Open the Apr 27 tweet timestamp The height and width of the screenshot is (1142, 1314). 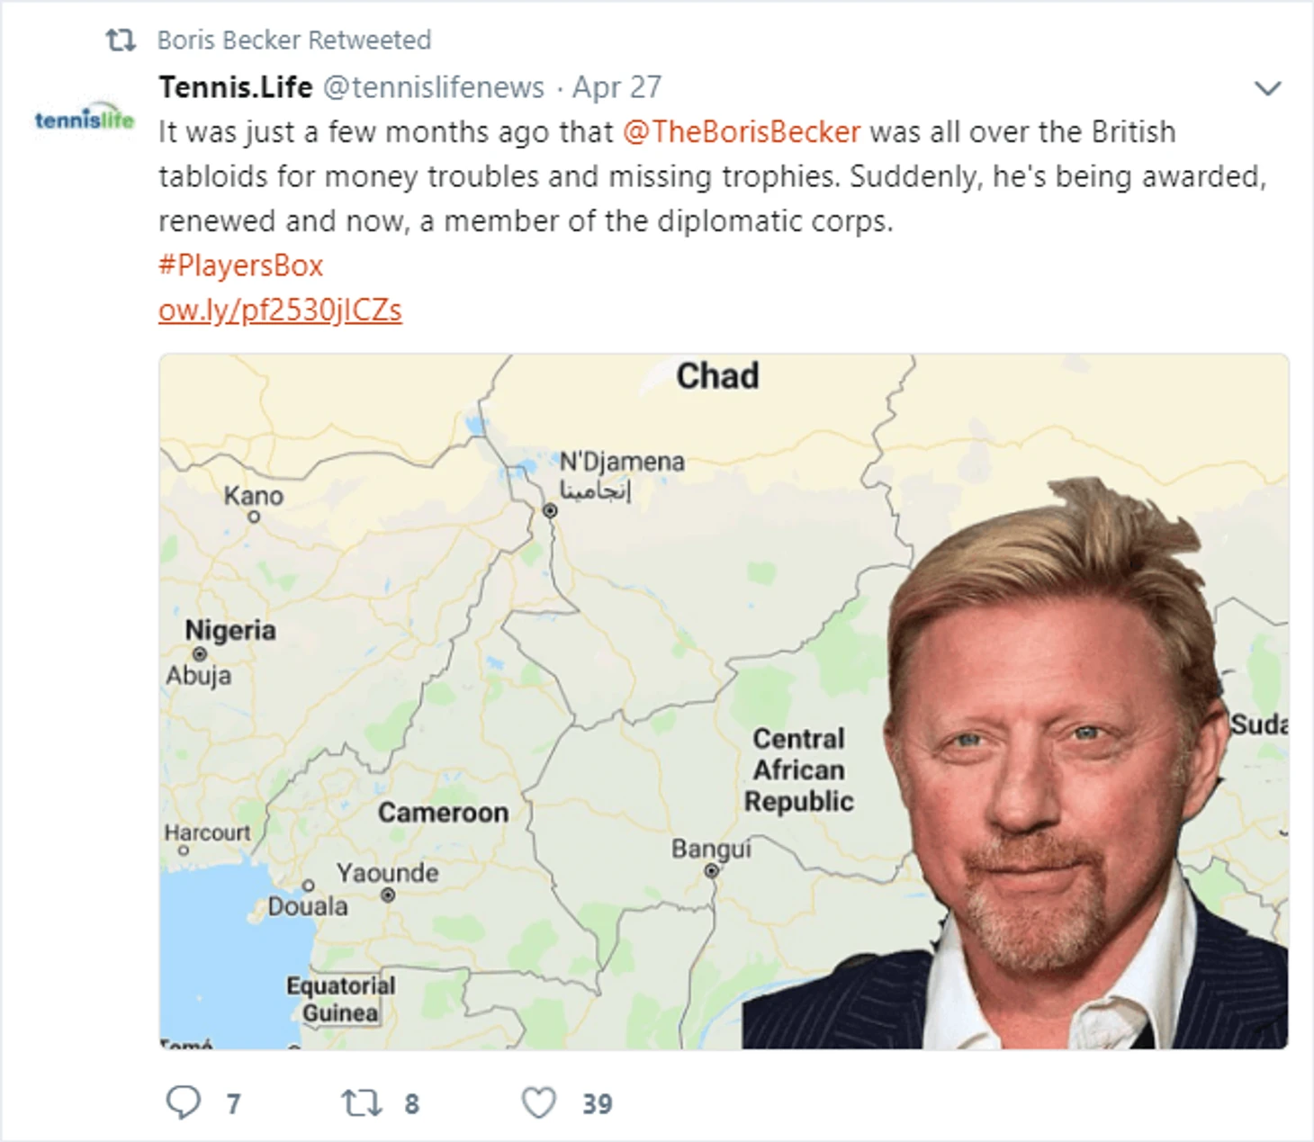point(616,87)
